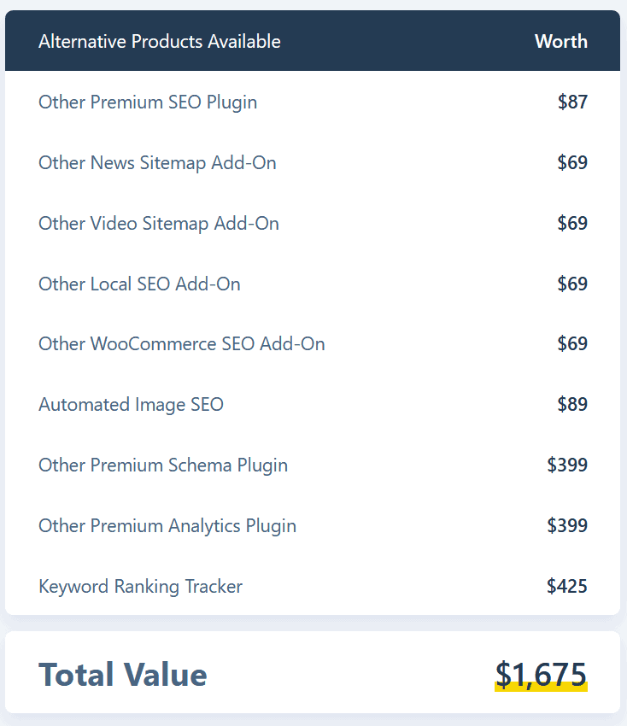Select Other Local SEO Add-On text
The image size is (627, 726).
coord(139,284)
